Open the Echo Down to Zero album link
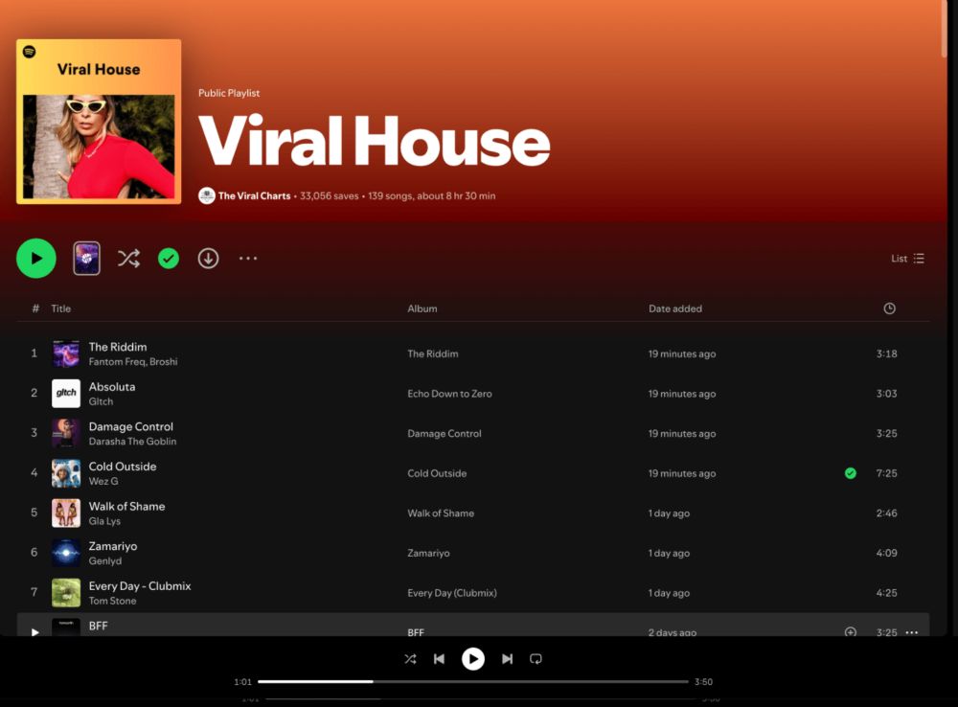 (x=449, y=394)
